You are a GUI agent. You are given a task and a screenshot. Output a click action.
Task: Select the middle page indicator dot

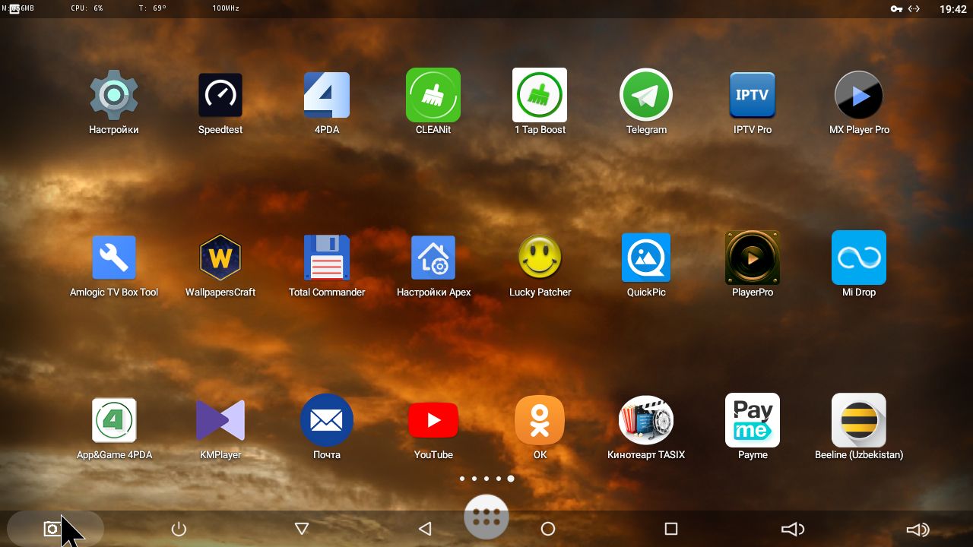486,479
